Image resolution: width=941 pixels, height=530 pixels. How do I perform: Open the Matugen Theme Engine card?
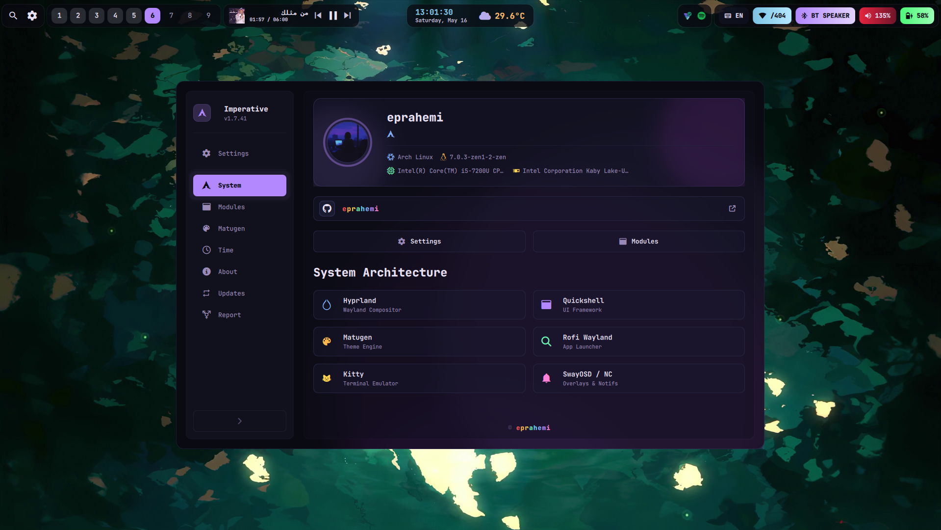[419, 342]
